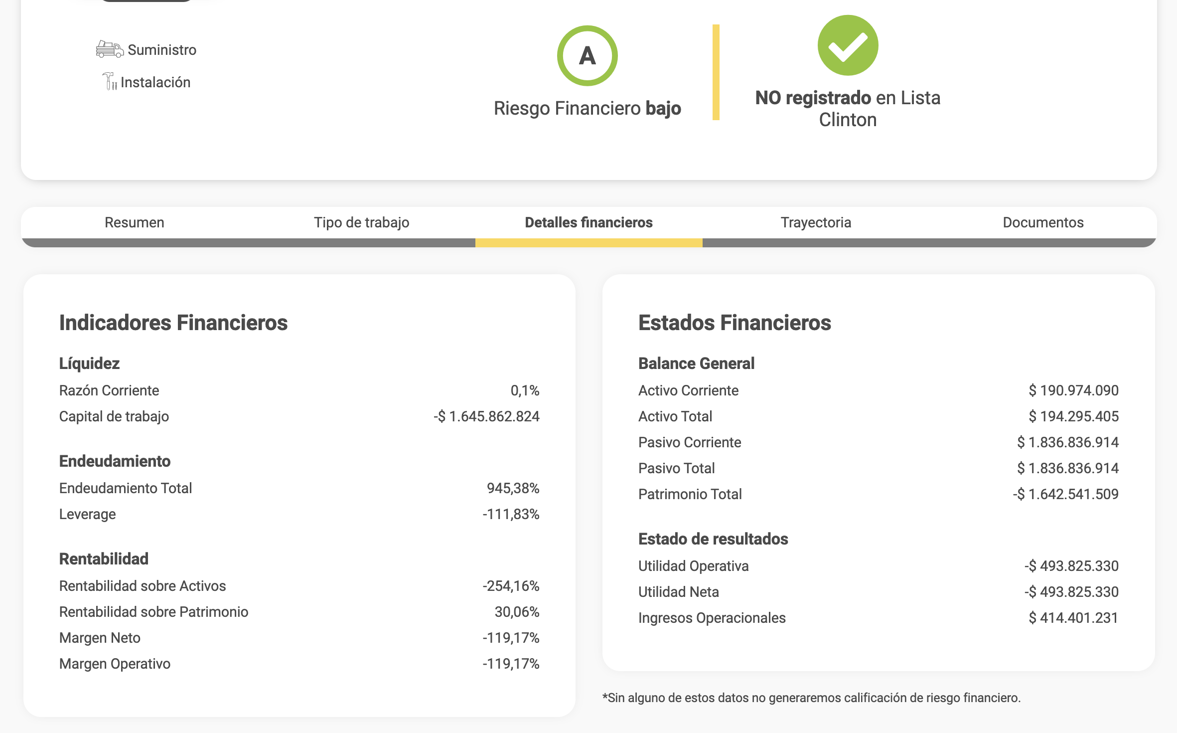Screen dimensions: 1177x733
Task: Click the Suministro label text
Action: click(162, 50)
